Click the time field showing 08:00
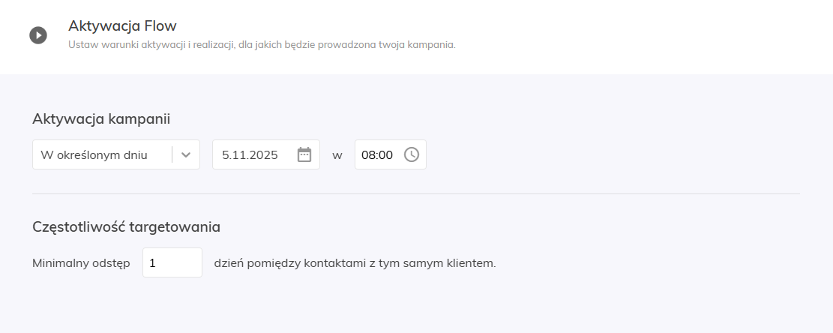 coord(379,155)
